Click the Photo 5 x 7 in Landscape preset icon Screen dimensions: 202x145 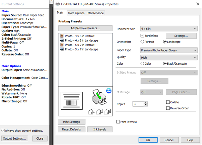coord(62,49)
